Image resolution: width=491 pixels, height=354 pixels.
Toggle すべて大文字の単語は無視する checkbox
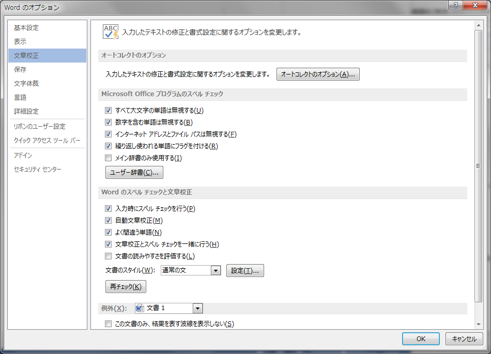click(109, 111)
